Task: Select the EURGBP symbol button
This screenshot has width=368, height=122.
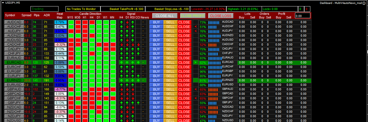Action: 14,71
